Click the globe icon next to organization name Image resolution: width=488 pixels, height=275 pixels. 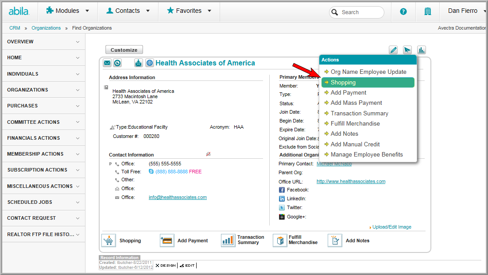(150, 63)
